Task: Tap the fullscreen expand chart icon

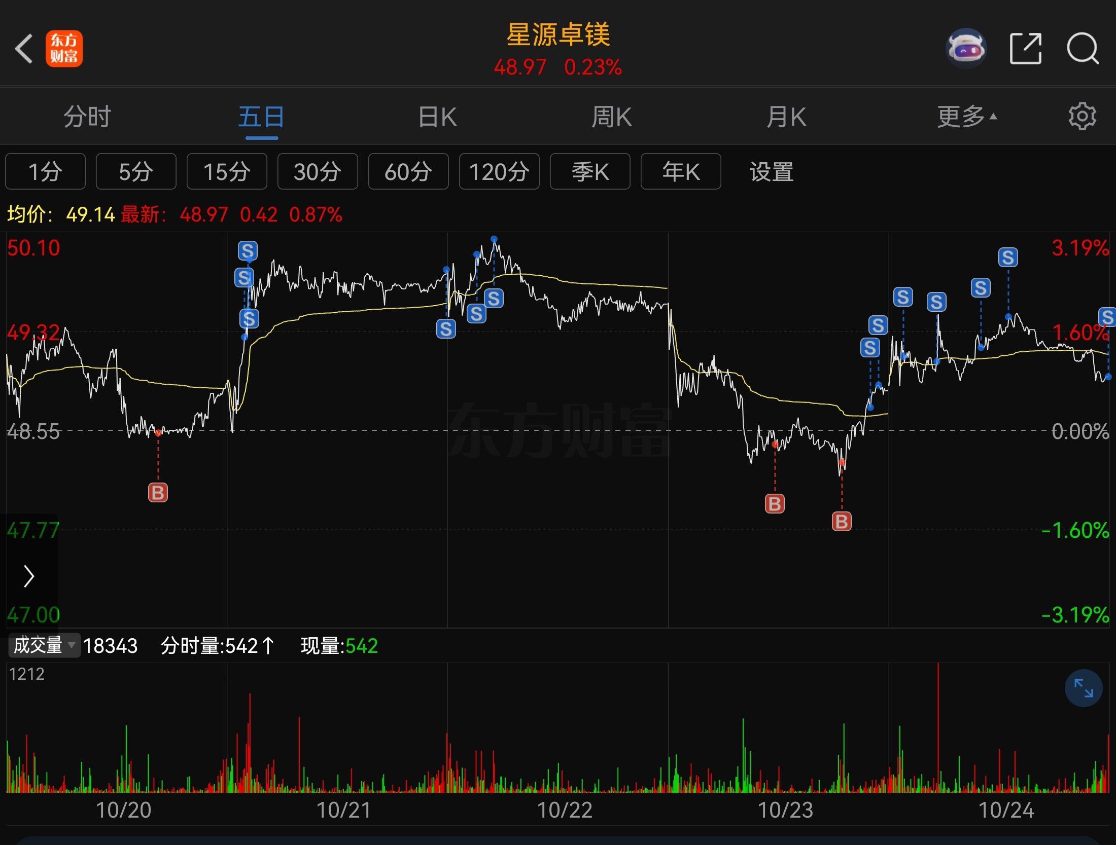Action: pos(1084,688)
